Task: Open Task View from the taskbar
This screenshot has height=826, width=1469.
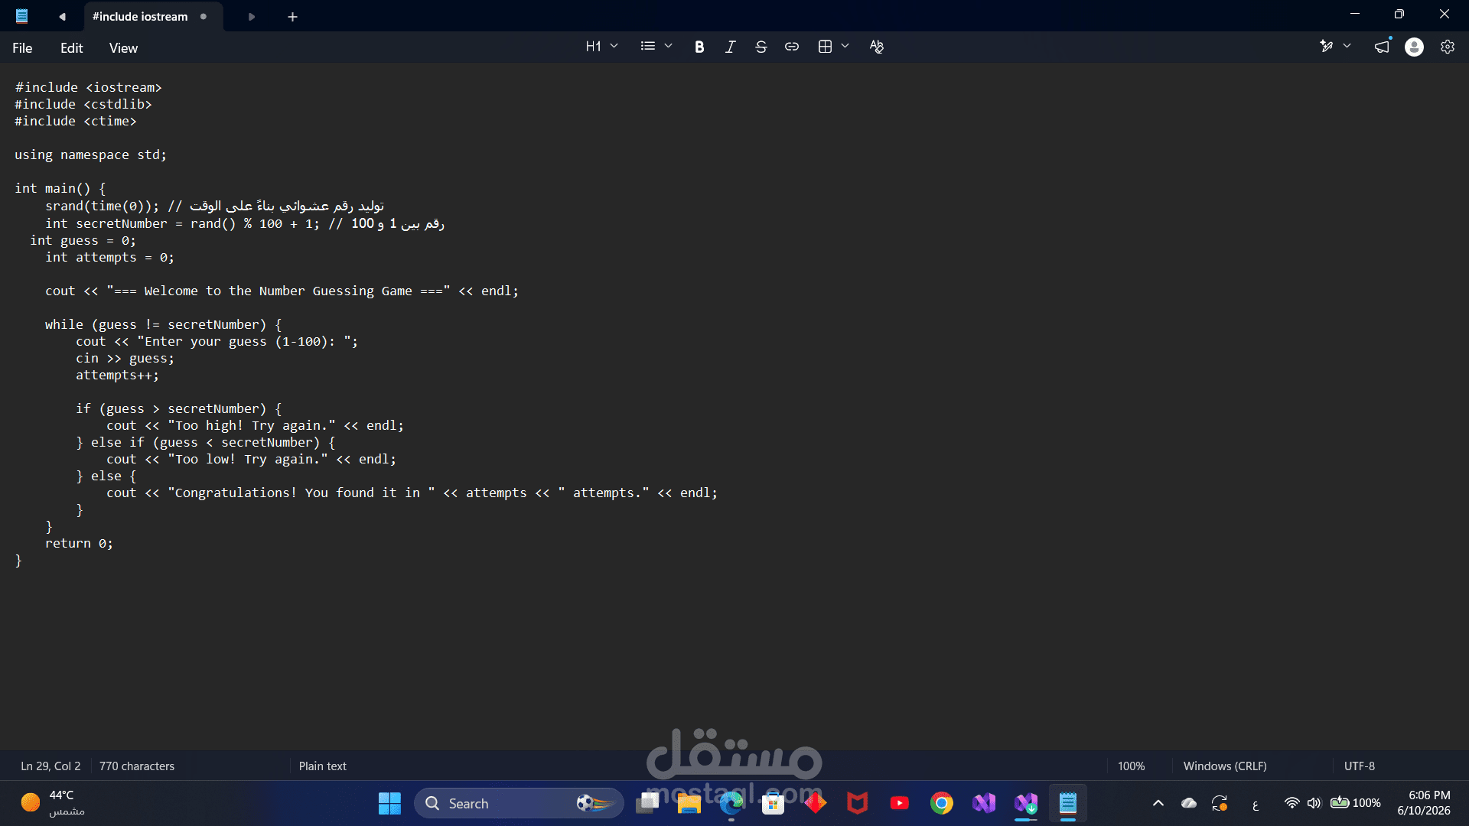Action: (647, 803)
